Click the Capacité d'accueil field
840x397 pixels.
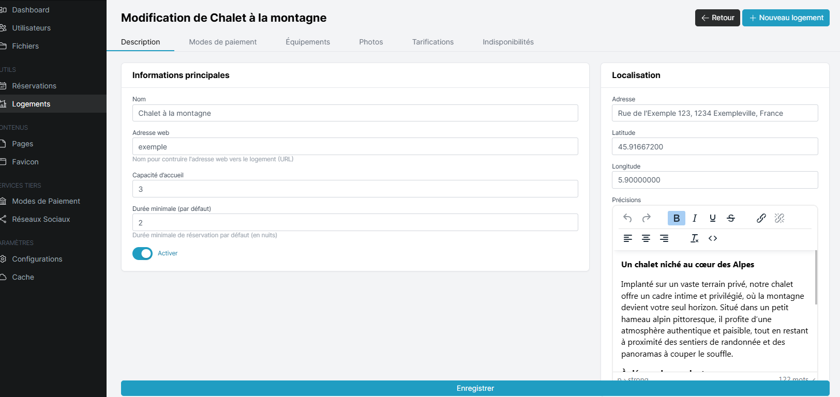355,189
